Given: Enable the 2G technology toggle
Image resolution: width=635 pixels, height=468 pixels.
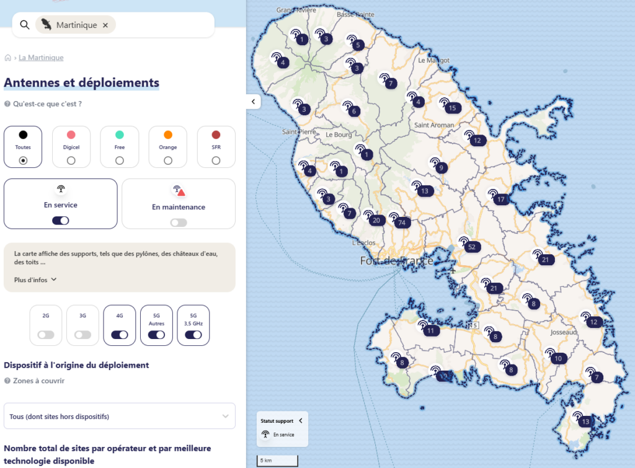Looking at the screenshot, I should coord(46,335).
